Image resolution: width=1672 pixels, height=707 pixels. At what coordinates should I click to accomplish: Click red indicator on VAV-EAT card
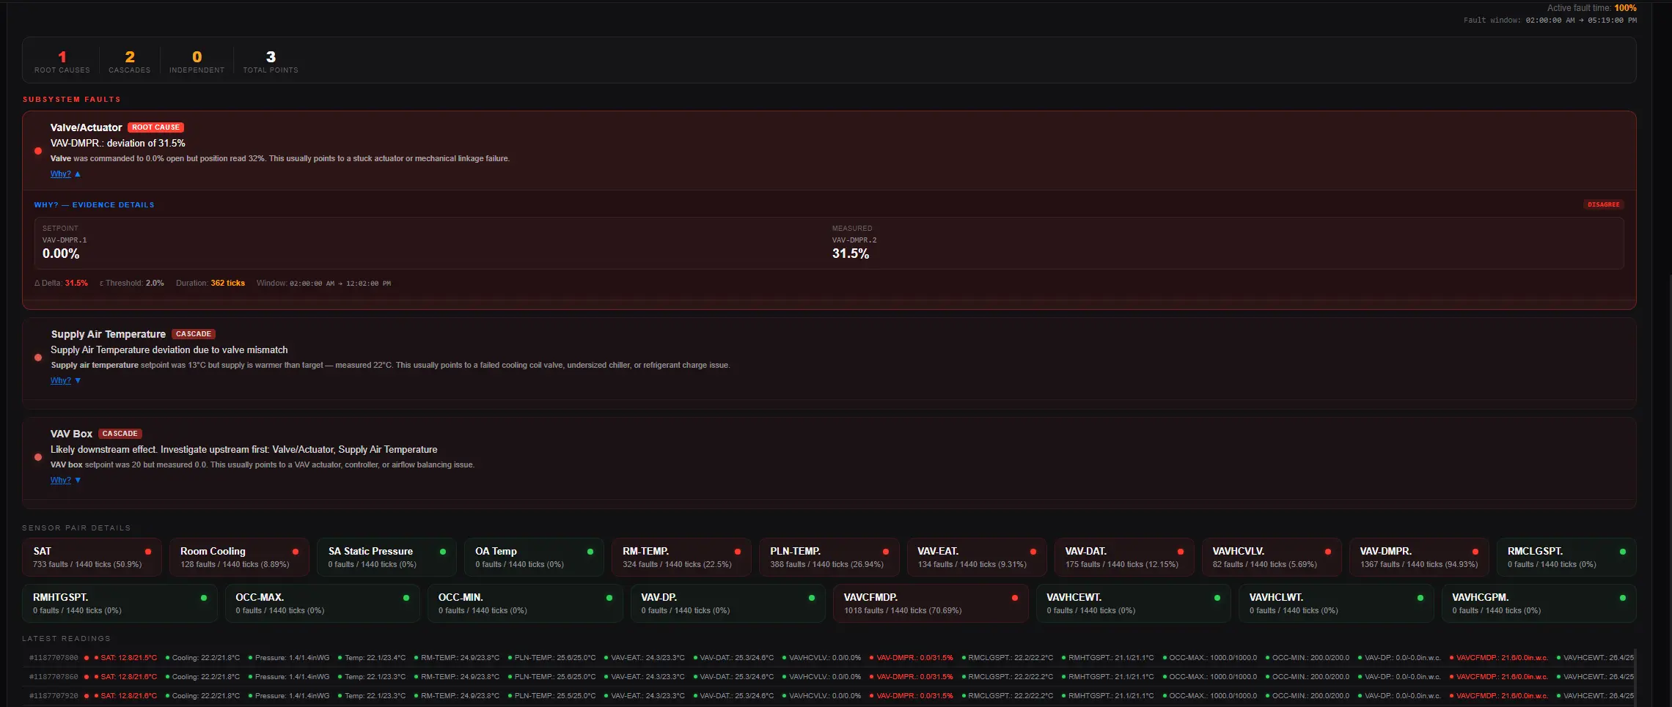pyautogui.click(x=1033, y=552)
